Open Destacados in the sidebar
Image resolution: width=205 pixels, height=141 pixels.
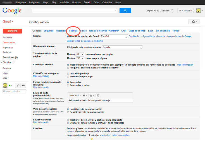point(9,43)
